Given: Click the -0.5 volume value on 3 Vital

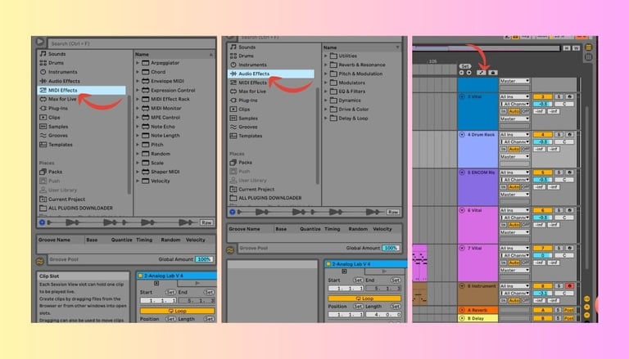Looking at the screenshot, I should [542, 104].
